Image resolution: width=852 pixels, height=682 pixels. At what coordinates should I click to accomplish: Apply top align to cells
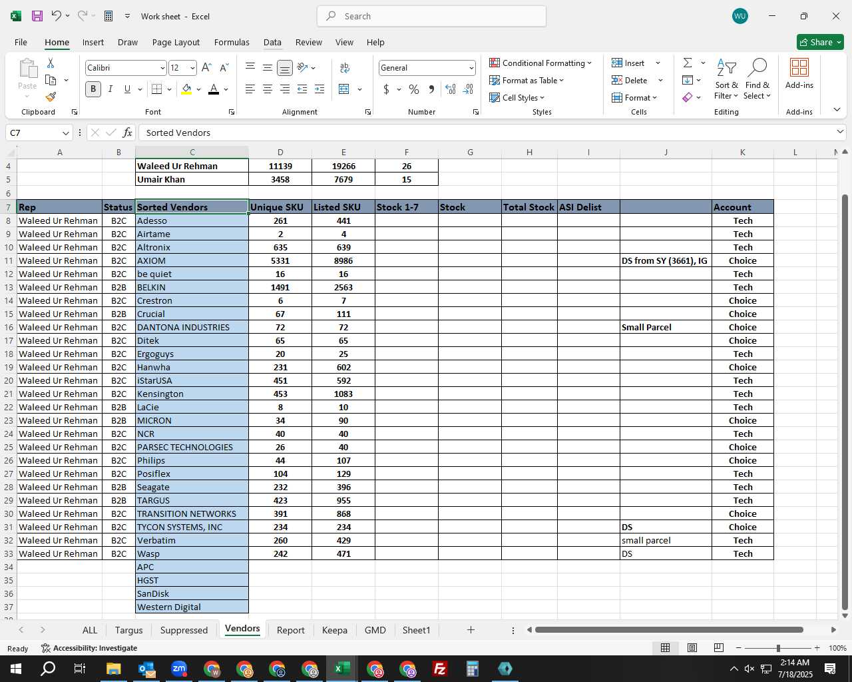250,67
